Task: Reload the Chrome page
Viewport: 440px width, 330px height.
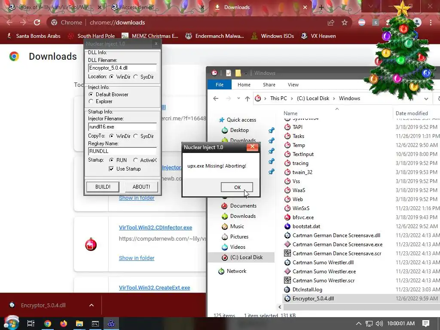Action: pyautogui.click(x=37, y=22)
